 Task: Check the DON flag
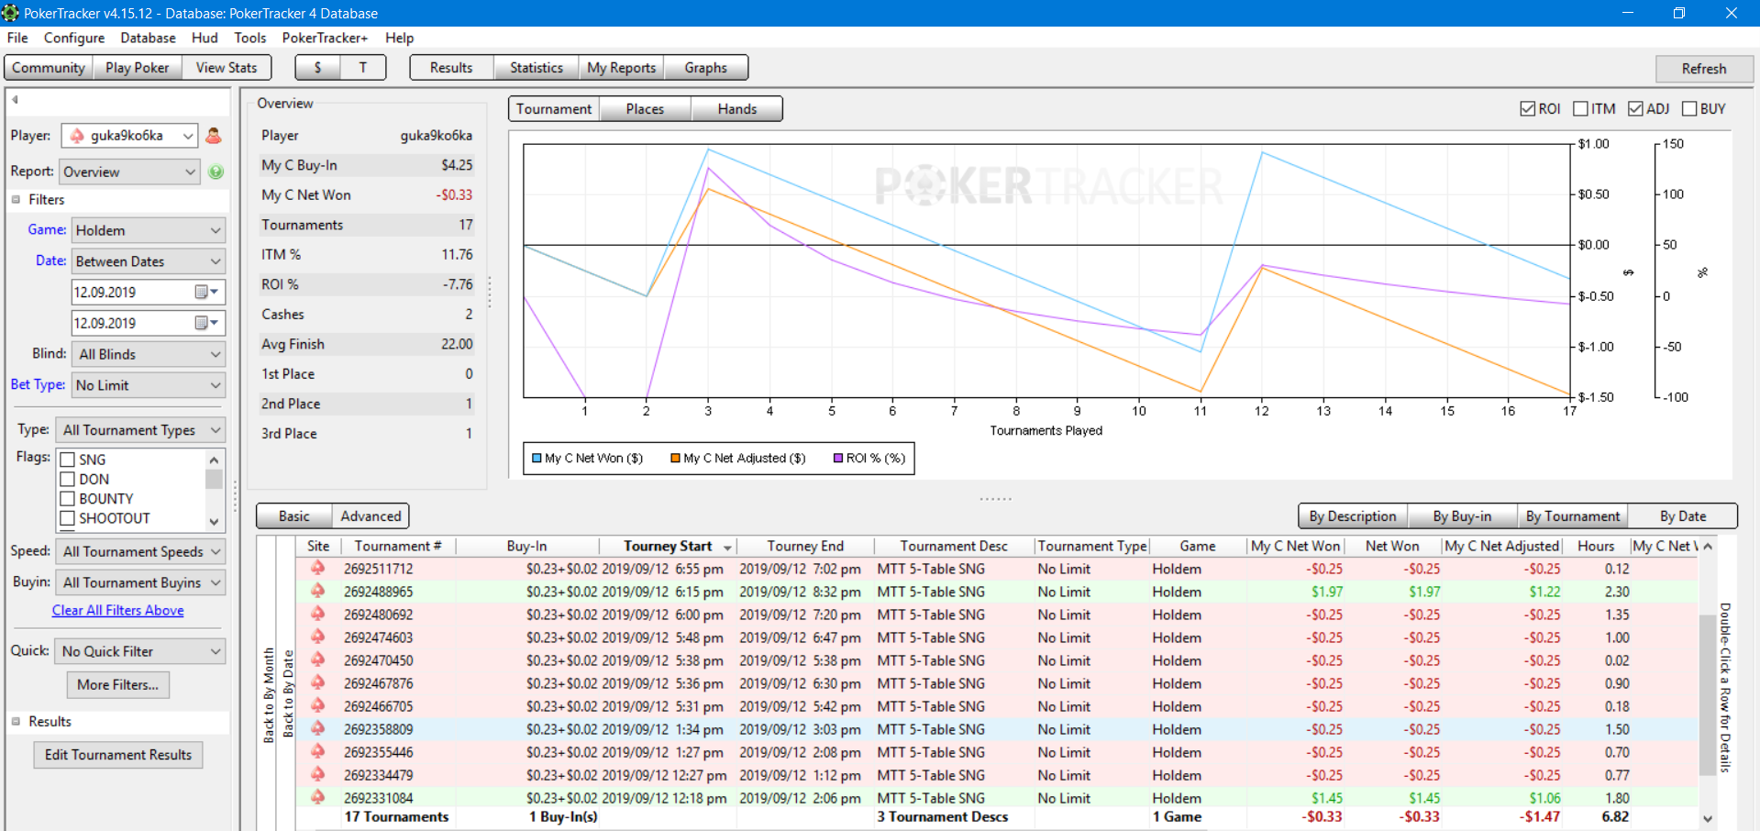tap(67, 479)
